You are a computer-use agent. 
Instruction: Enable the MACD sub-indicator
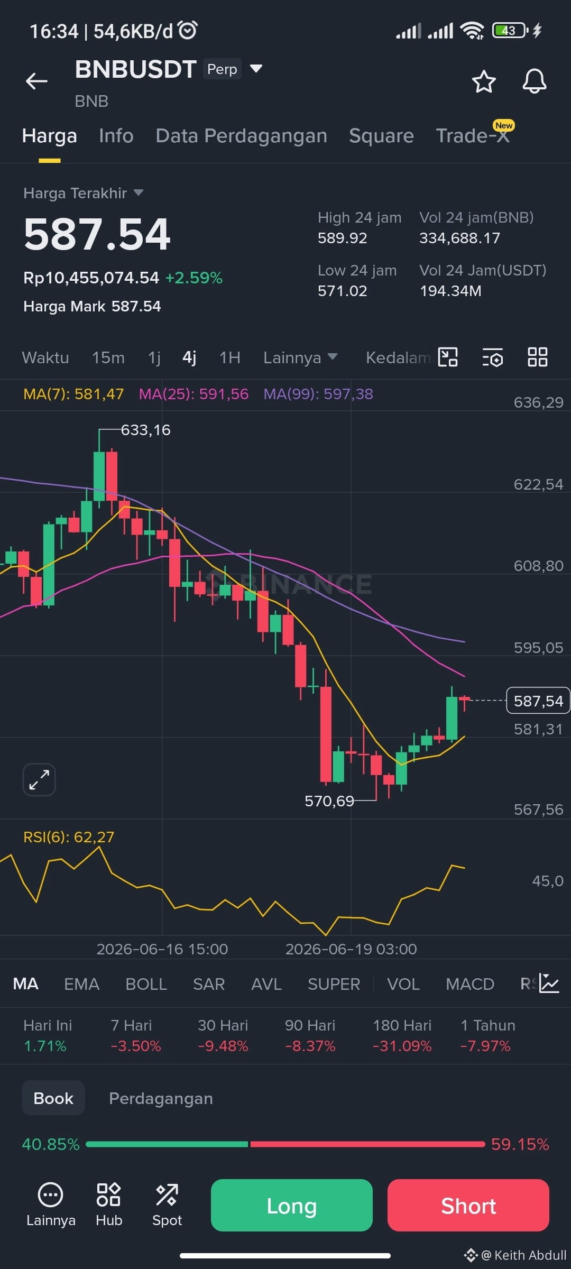470,984
